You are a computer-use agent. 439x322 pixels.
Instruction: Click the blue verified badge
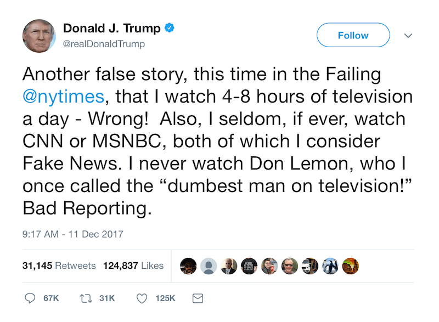170,28
